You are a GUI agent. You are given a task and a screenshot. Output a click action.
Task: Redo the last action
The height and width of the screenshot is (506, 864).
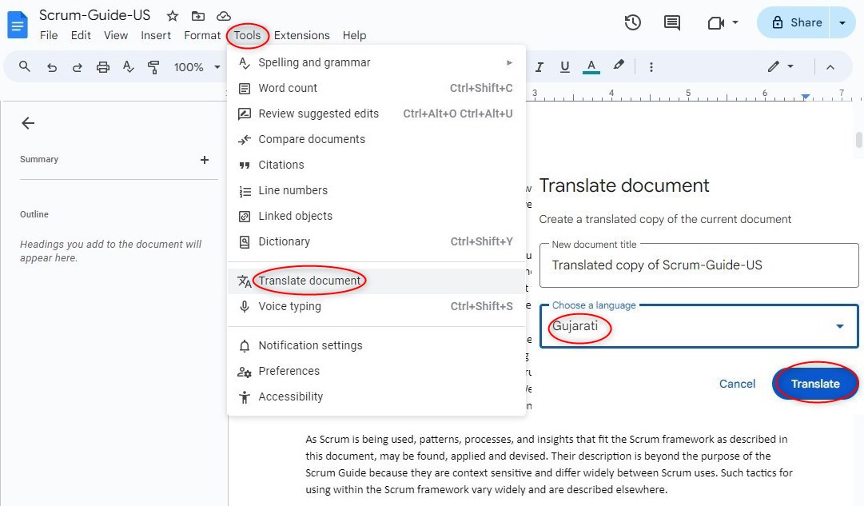78,67
